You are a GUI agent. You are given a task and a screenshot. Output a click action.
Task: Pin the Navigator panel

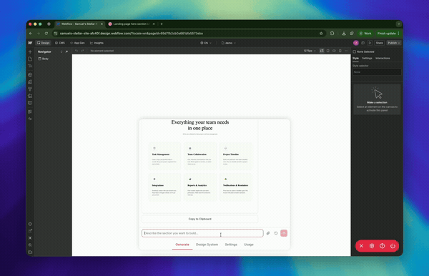pos(66,51)
